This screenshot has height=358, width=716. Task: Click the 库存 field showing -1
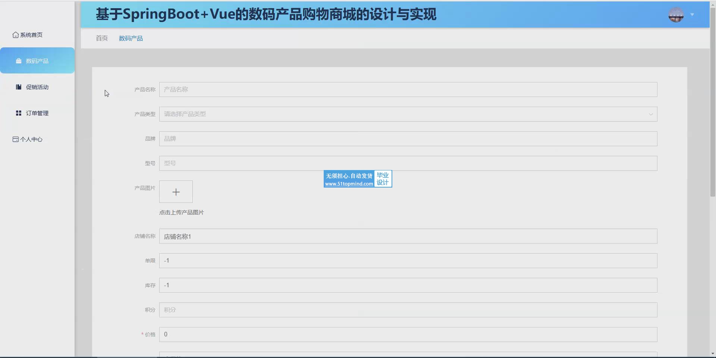pyautogui.click(x=408, y=285)
